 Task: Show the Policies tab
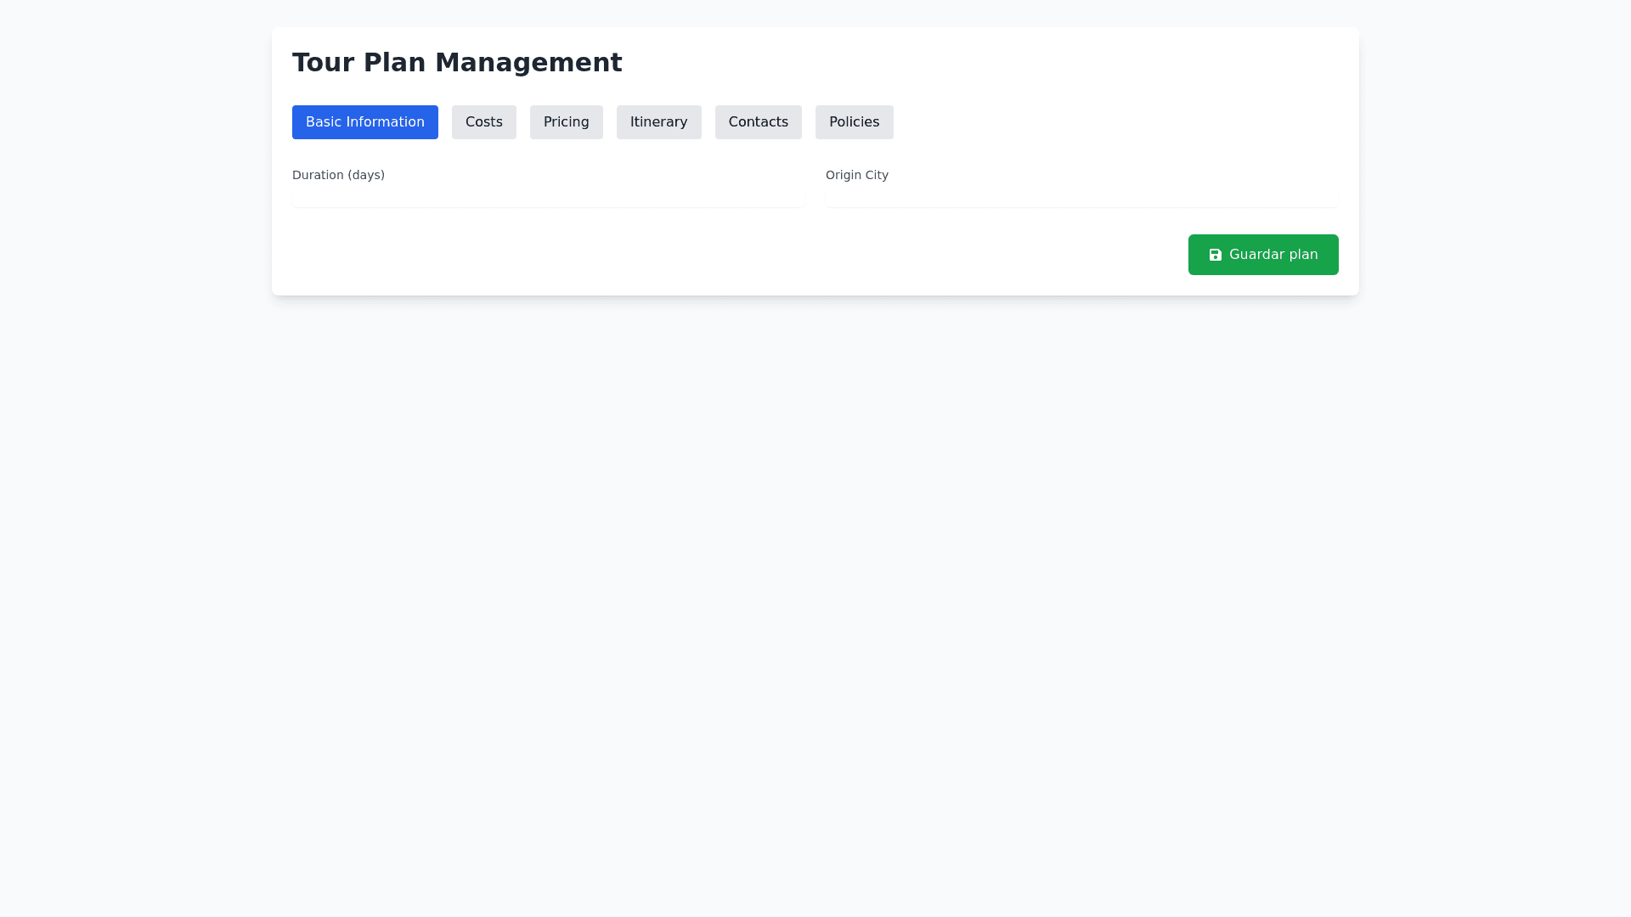(x=854, y=122)
